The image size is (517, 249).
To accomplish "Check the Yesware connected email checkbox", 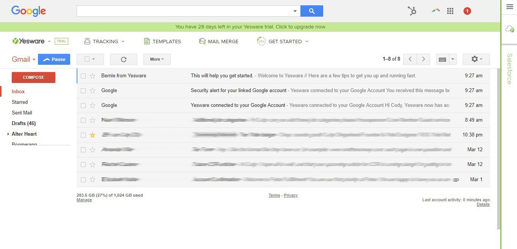I will point(83,105).
